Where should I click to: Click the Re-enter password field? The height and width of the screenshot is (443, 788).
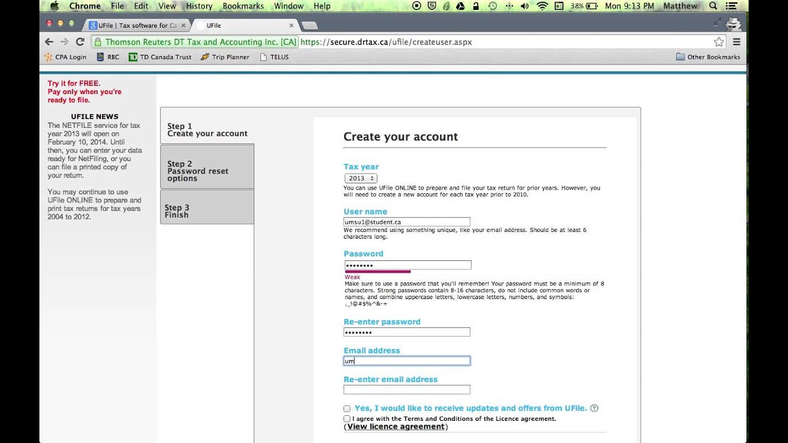[x=407, y=332]
